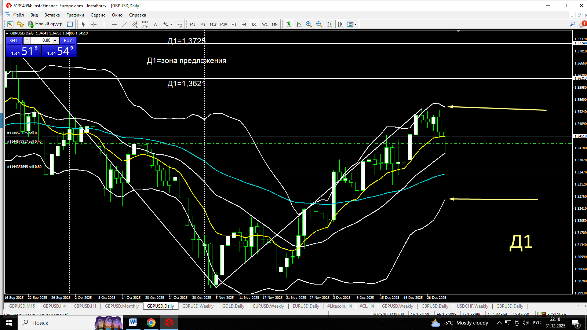The width and height of the screenshot is (587, 330).
Task: Increase trade volume with up arrow
Action: click(x=55, y=40)
